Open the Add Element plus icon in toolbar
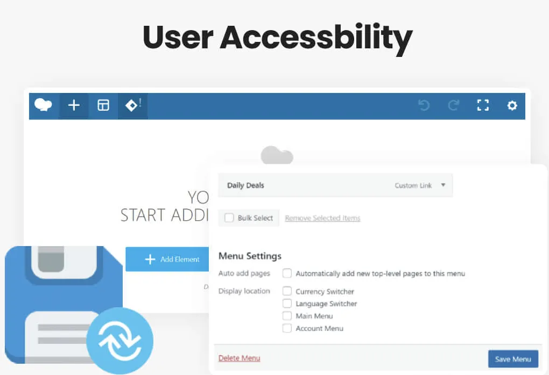This screenshot has width=549, height=375. (x=74, y=105)
